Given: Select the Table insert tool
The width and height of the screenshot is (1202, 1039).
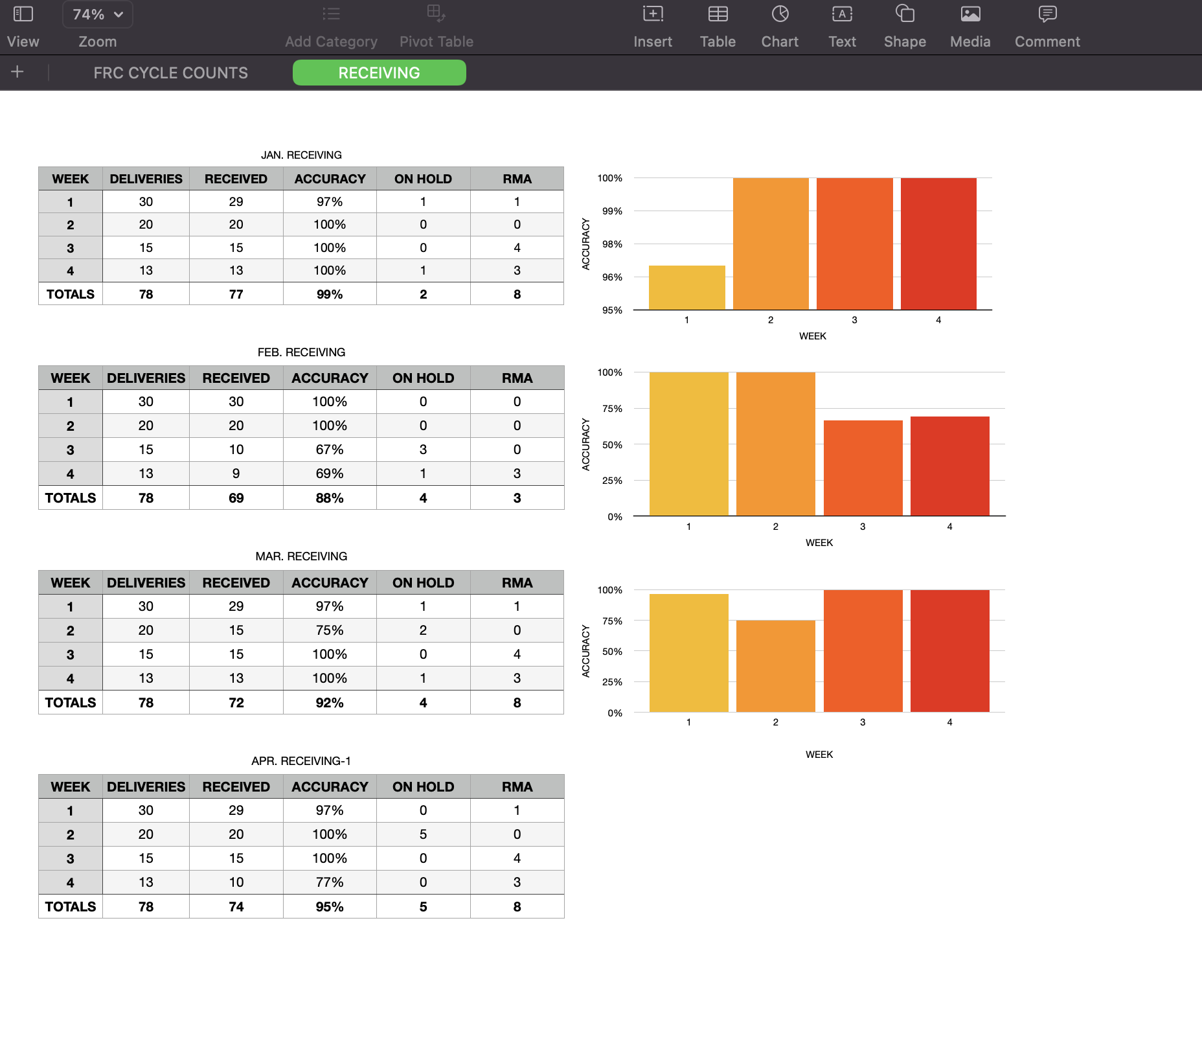Looking at the screenshot, I should pos(717,26).
